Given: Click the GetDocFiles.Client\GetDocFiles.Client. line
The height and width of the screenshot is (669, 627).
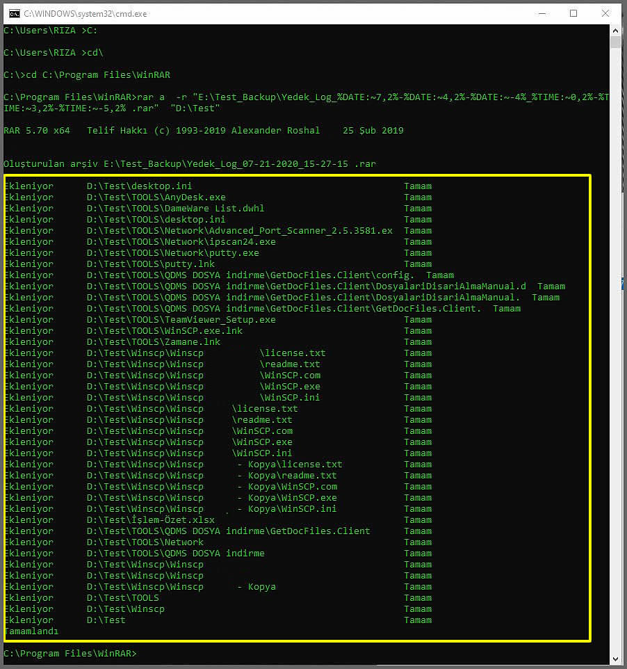Looking at the screenshot, I should (x=262, y=309).
